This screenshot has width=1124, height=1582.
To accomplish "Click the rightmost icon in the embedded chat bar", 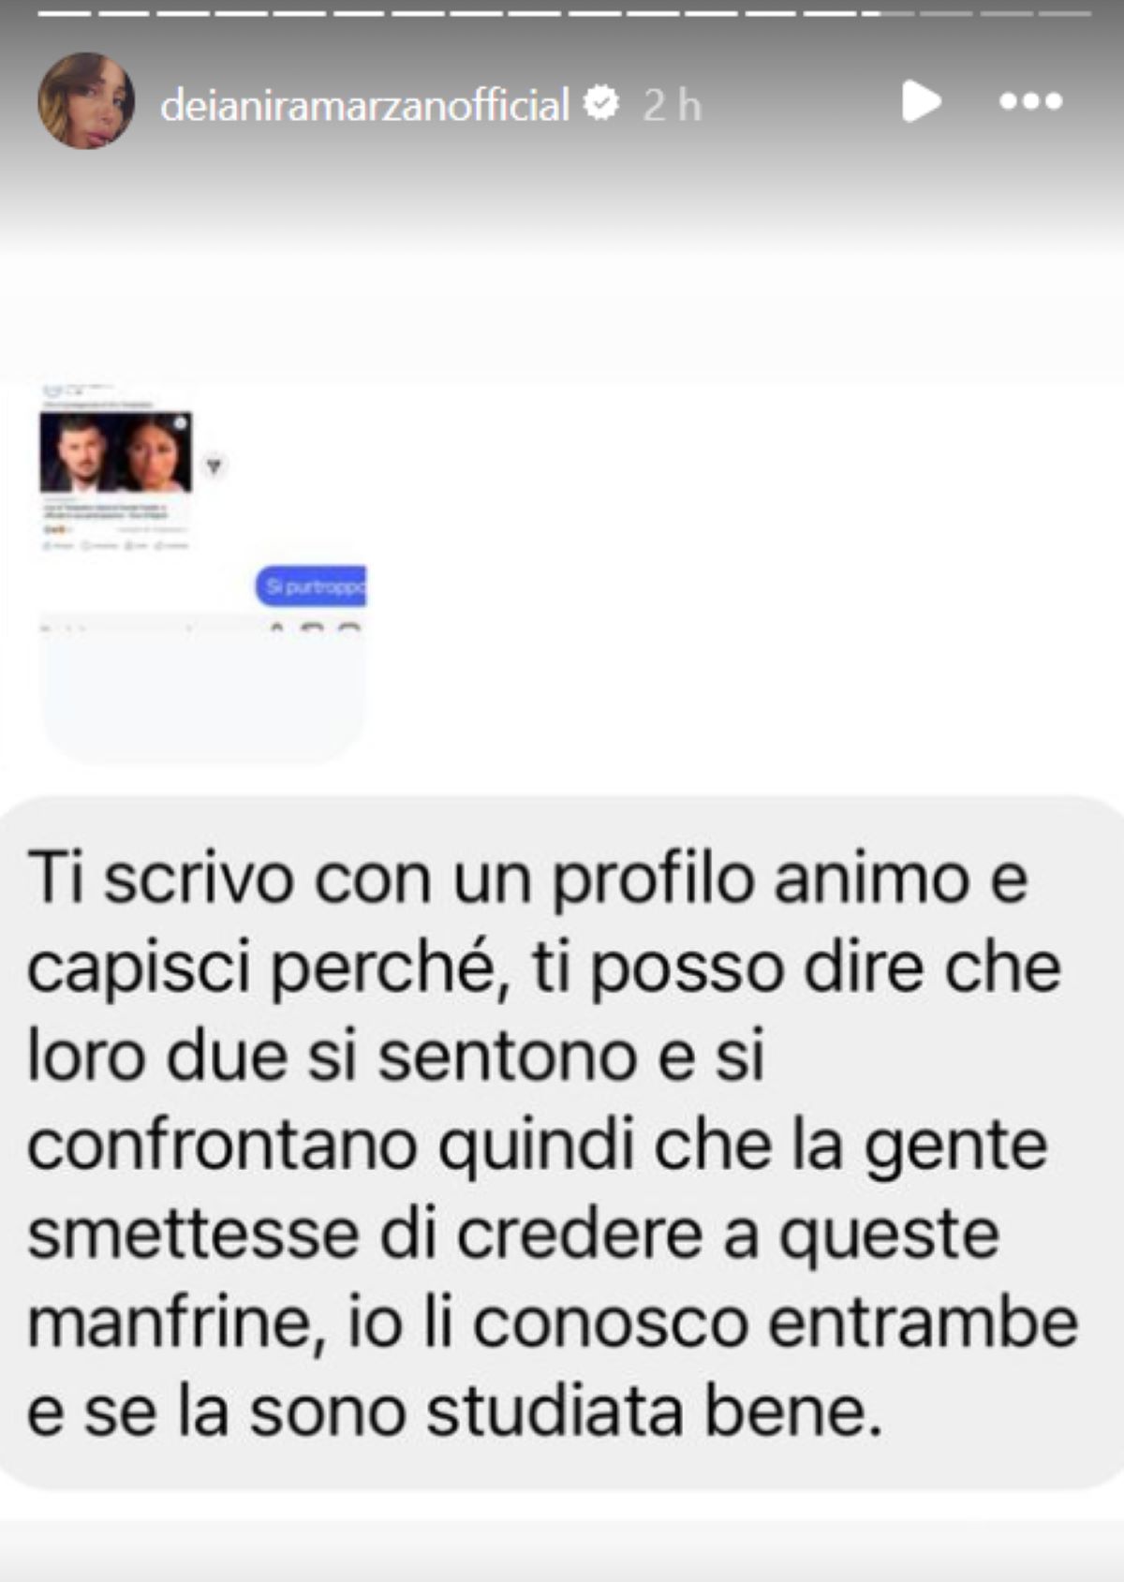I will (348, 628).
